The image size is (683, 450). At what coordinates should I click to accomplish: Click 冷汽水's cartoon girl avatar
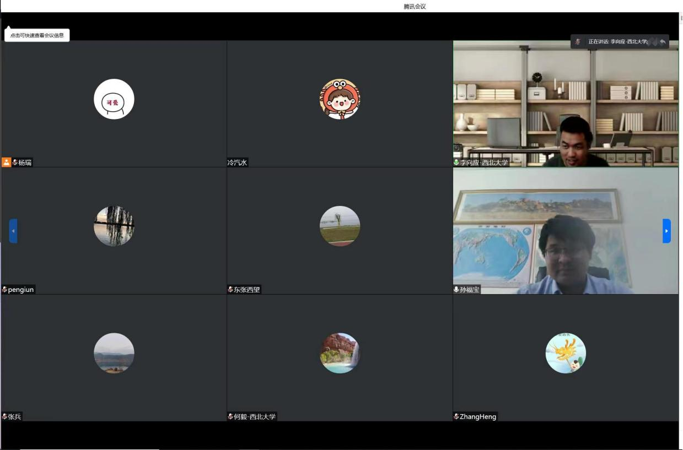[340, 99]
